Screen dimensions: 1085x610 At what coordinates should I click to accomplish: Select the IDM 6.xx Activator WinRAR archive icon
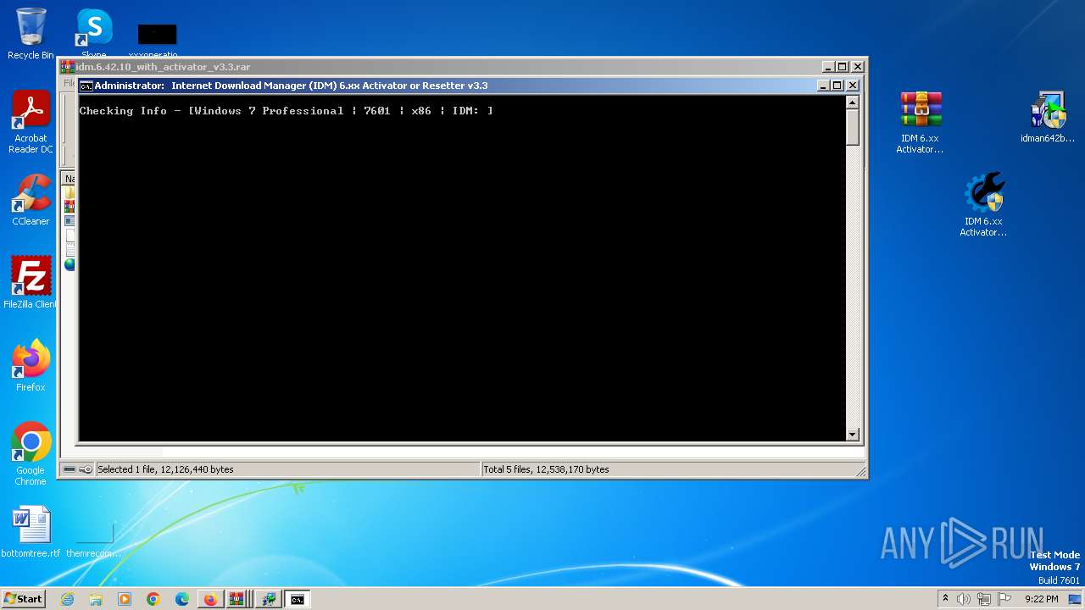click(x=921, y=122)
